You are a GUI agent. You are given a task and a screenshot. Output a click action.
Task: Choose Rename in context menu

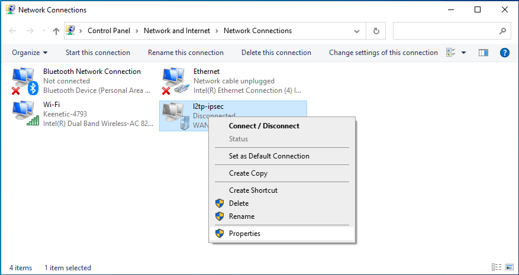pyautogui.click(x=282, y=216)
